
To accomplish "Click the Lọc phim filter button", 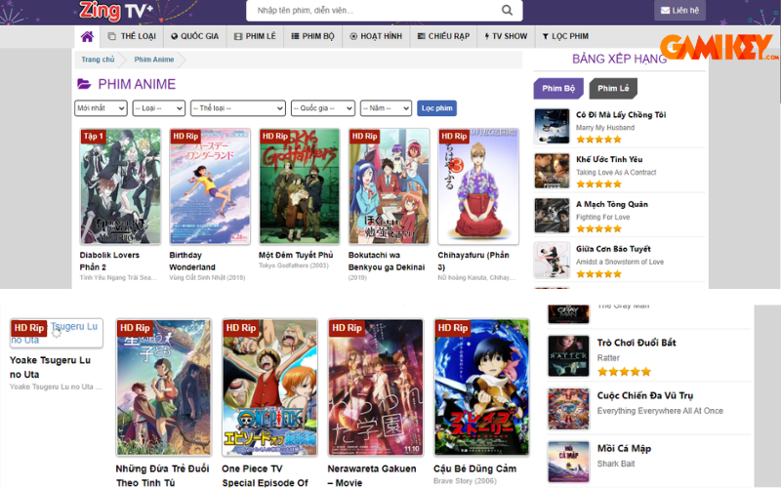I will pos(436,108).
